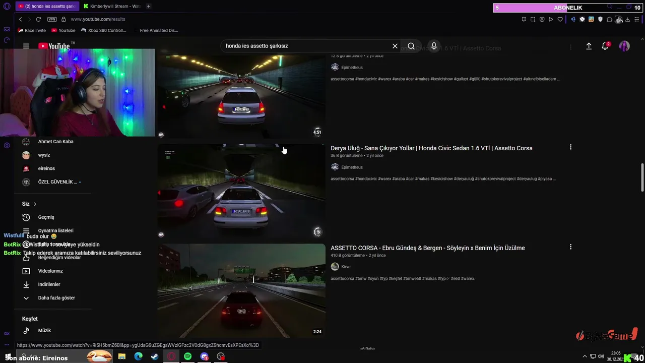The height and width of the screenshot is (363, 645).
Task: Open the YouTube bookmark in bookmarks bar
Action: point(63,30)
